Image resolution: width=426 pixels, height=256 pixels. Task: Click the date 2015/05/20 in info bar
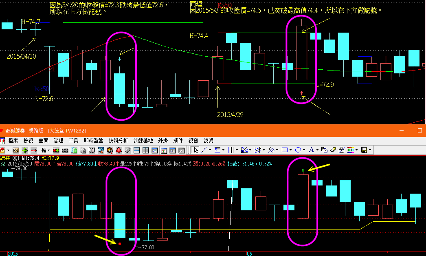point(20,164)
